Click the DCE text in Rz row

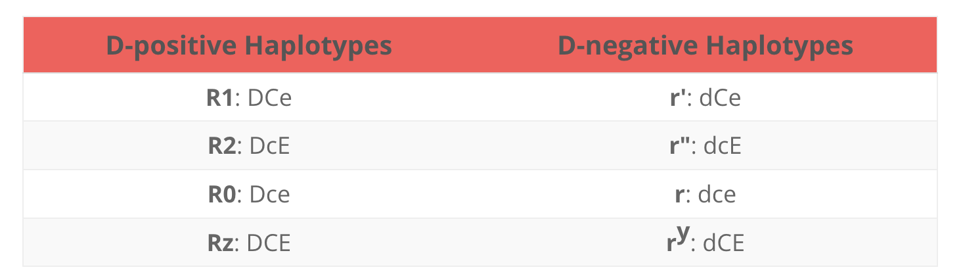[x=269, y=243]
